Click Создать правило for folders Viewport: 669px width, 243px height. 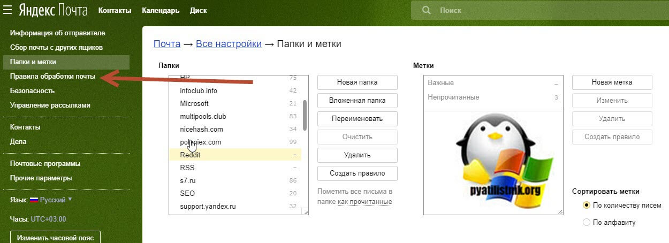coord(358,173)
